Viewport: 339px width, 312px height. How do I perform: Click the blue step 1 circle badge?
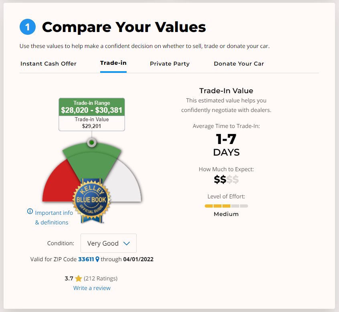(x=28, y=27)
